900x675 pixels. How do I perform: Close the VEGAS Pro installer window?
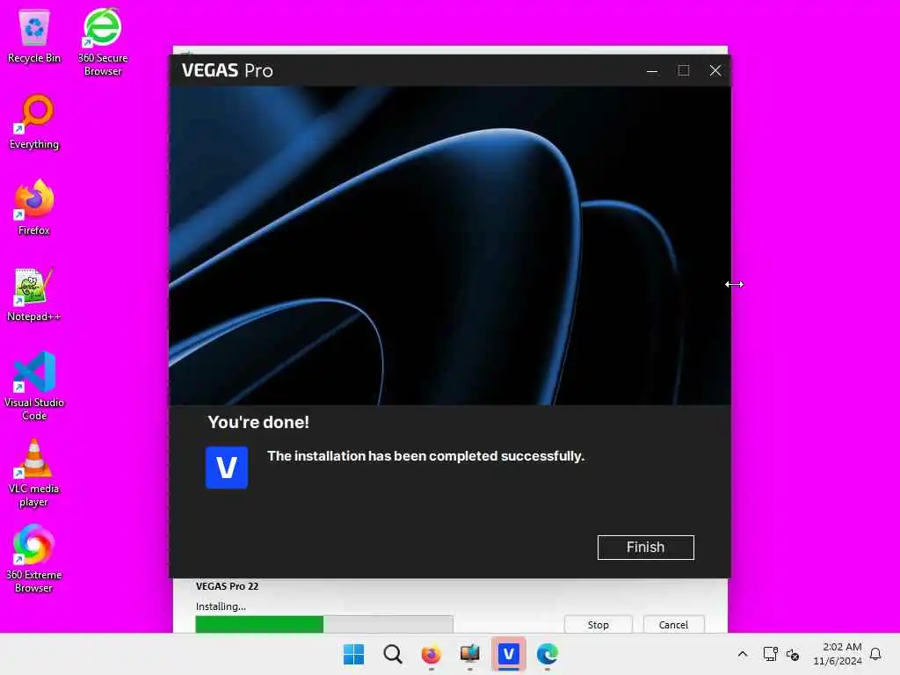point(715,70)
